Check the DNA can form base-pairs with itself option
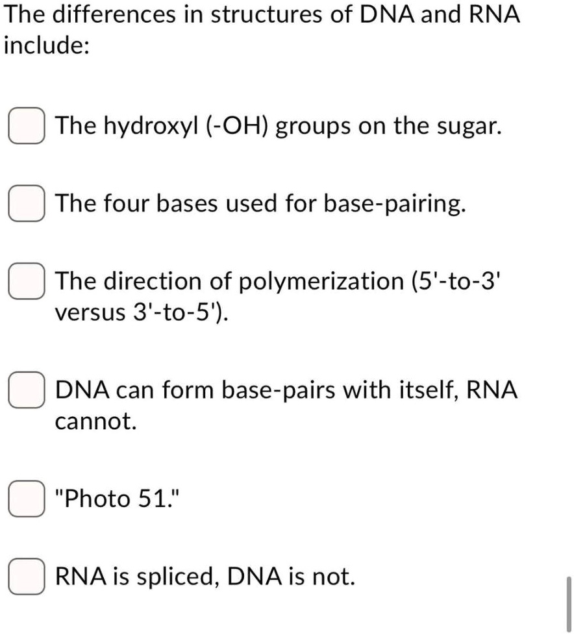 [26, 391]
